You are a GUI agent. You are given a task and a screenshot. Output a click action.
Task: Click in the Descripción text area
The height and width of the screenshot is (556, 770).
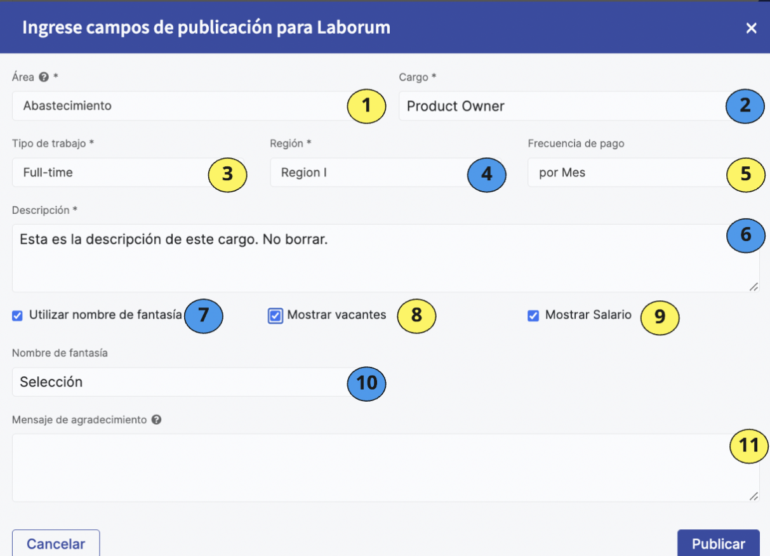pyautogui.click(x=386, y=258)
